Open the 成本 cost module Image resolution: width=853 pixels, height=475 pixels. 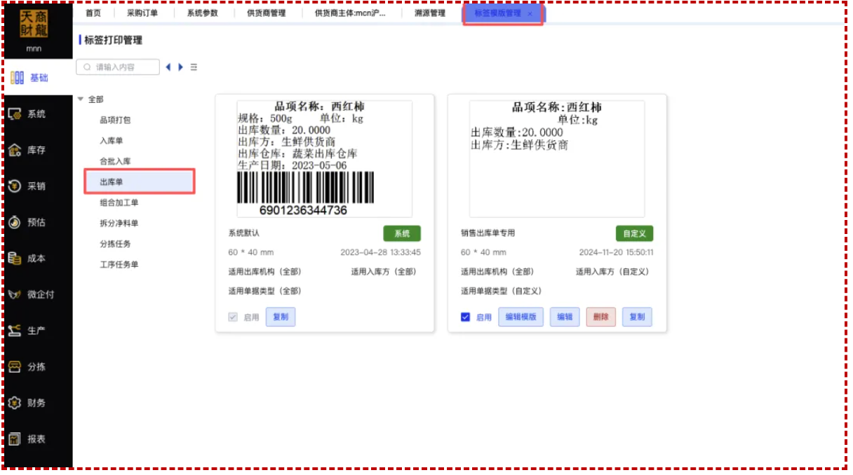point(28,259)
